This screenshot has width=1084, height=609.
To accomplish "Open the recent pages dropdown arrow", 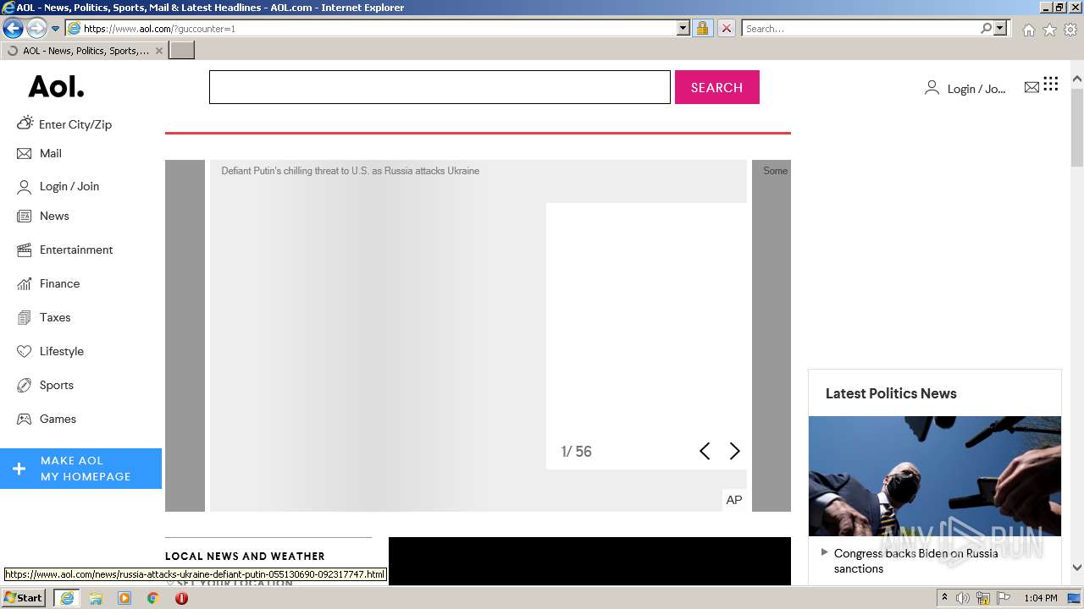I will pos(55,28).
